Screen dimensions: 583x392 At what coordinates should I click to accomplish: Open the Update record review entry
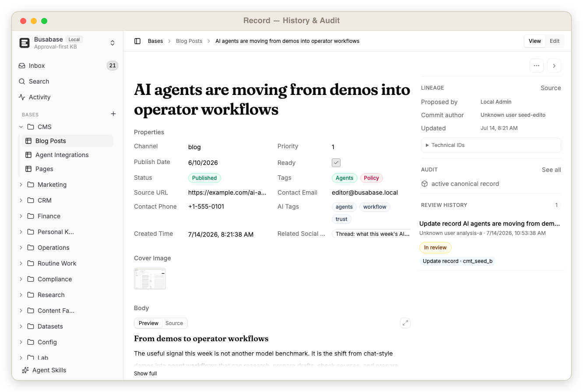490,224
